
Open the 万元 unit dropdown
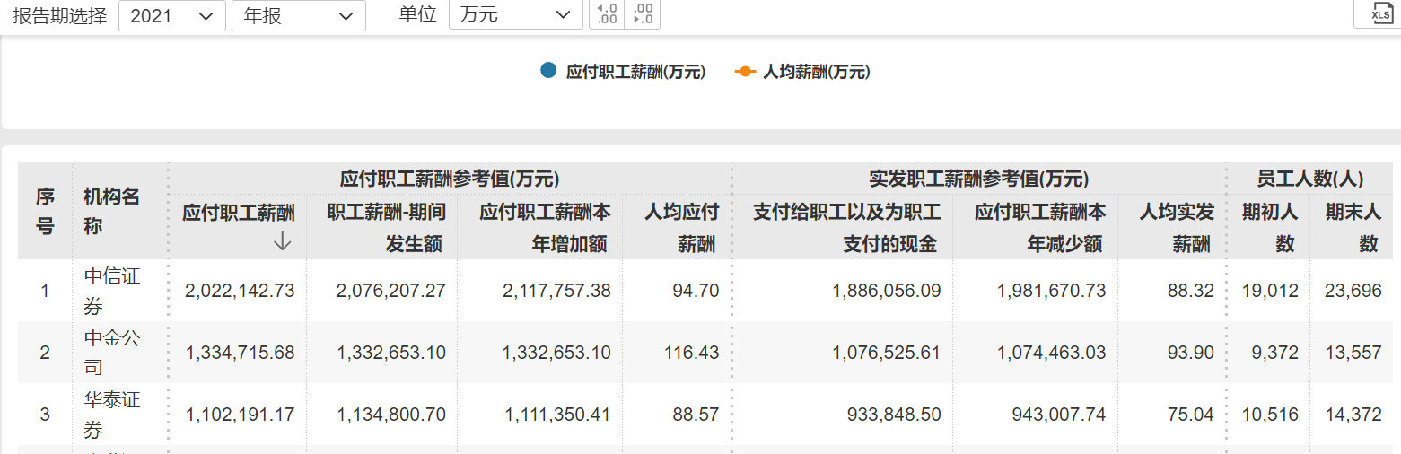click(x=515, y=15)
